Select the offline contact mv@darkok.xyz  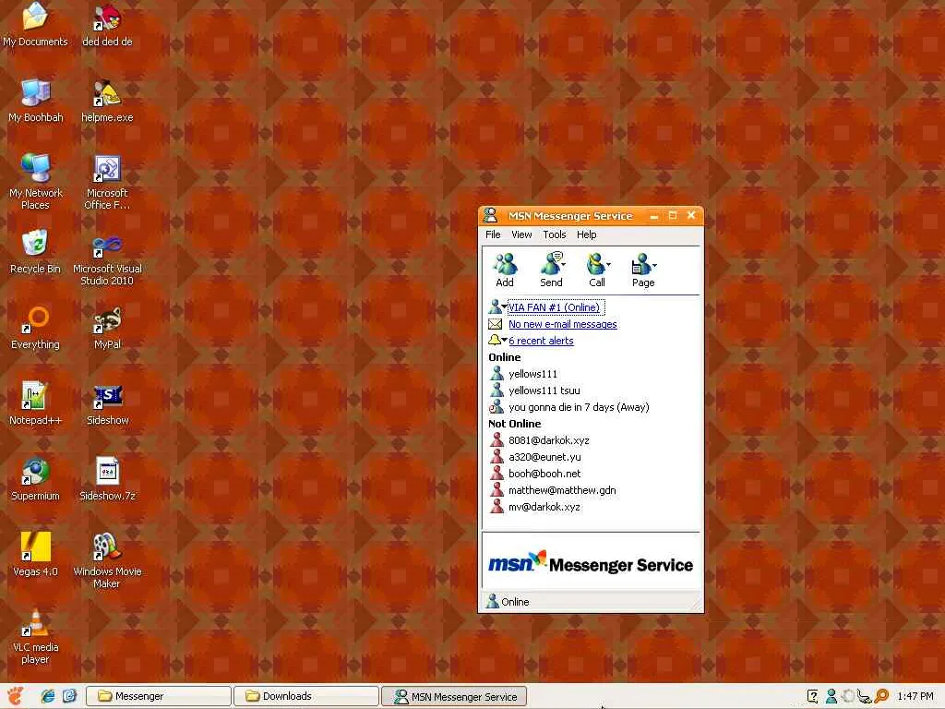click(544, 507)
